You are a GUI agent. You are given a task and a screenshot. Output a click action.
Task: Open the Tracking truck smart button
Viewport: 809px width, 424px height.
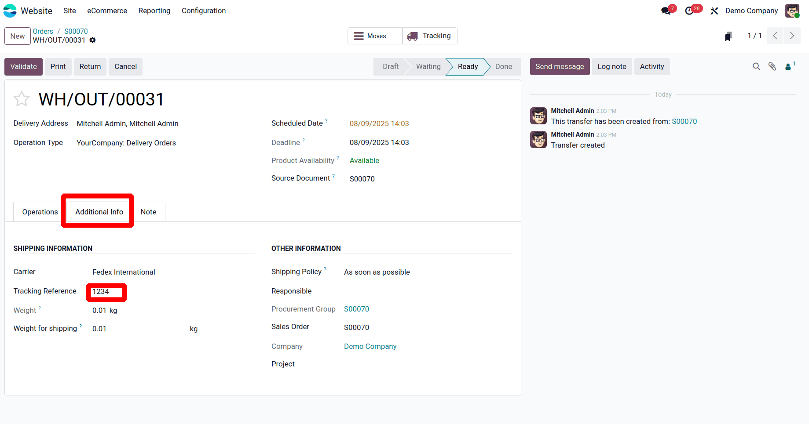coord(429,36)
